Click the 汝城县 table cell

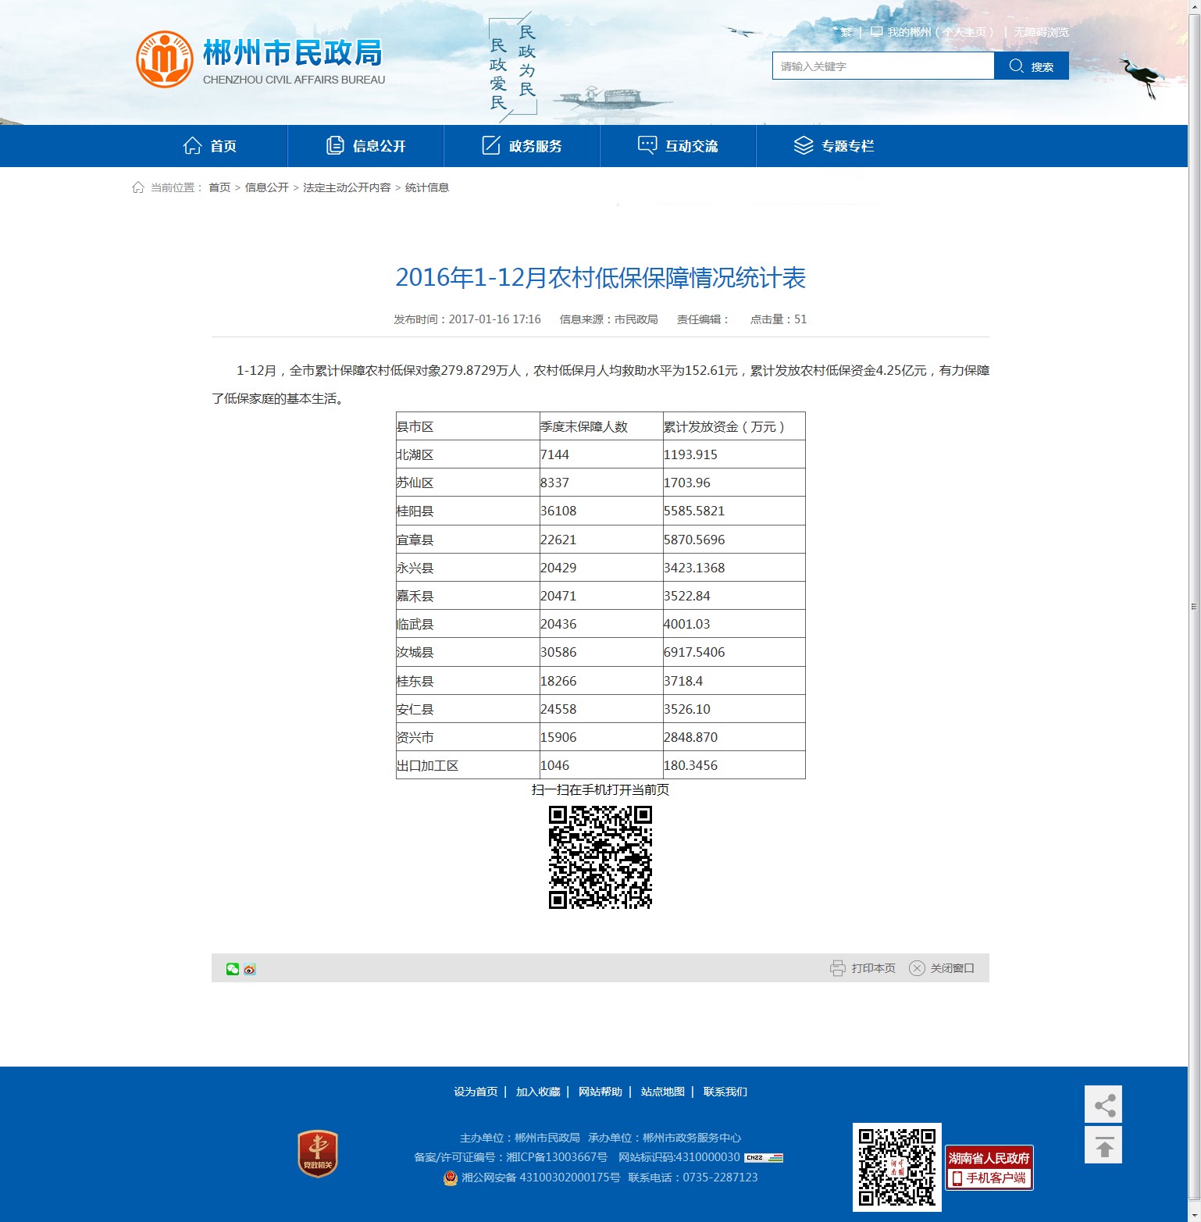(x=468, y=652)
